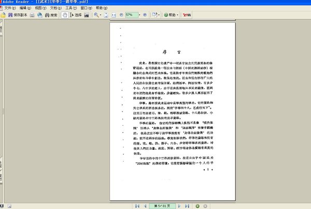Click the zoom out minus button
The image size is (311, 209).
tap(121, 15)
